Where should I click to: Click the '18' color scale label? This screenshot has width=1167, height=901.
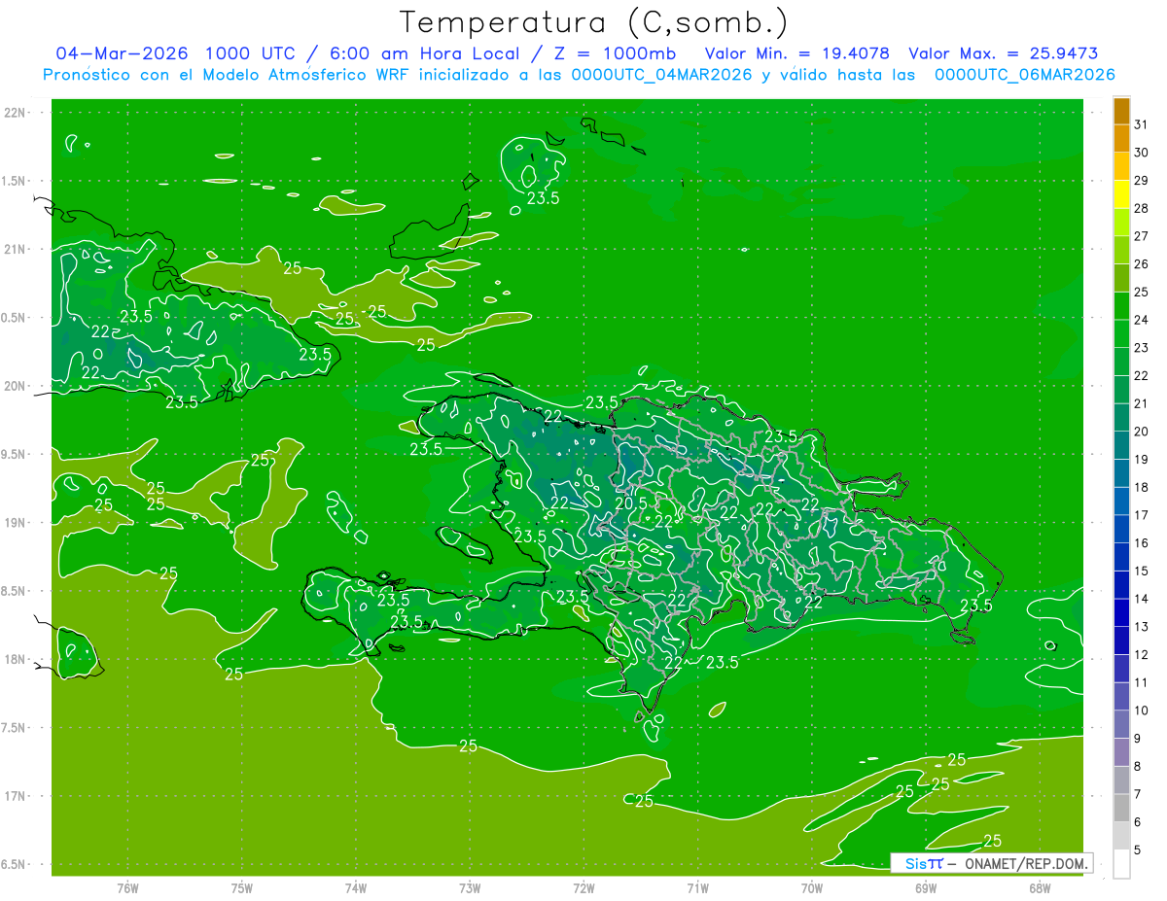click(1142, 487)
